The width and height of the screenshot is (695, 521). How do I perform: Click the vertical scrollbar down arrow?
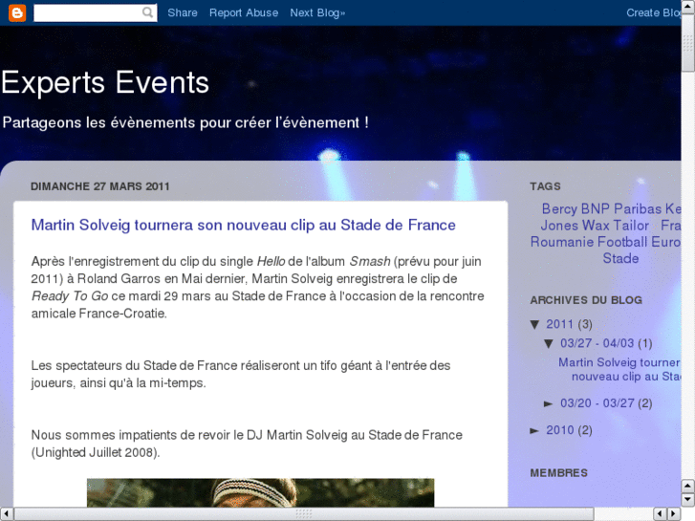(688, 500)
